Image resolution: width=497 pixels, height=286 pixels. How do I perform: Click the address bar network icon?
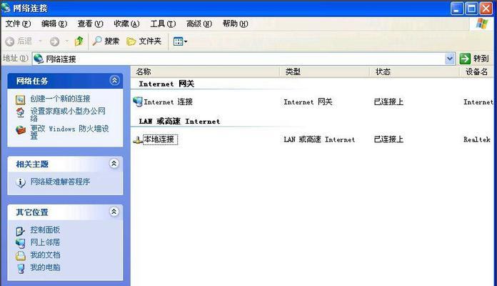click(x=39, y=59)
